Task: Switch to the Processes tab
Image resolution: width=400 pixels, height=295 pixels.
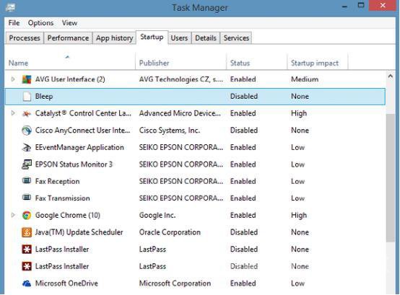Action: 25,38
